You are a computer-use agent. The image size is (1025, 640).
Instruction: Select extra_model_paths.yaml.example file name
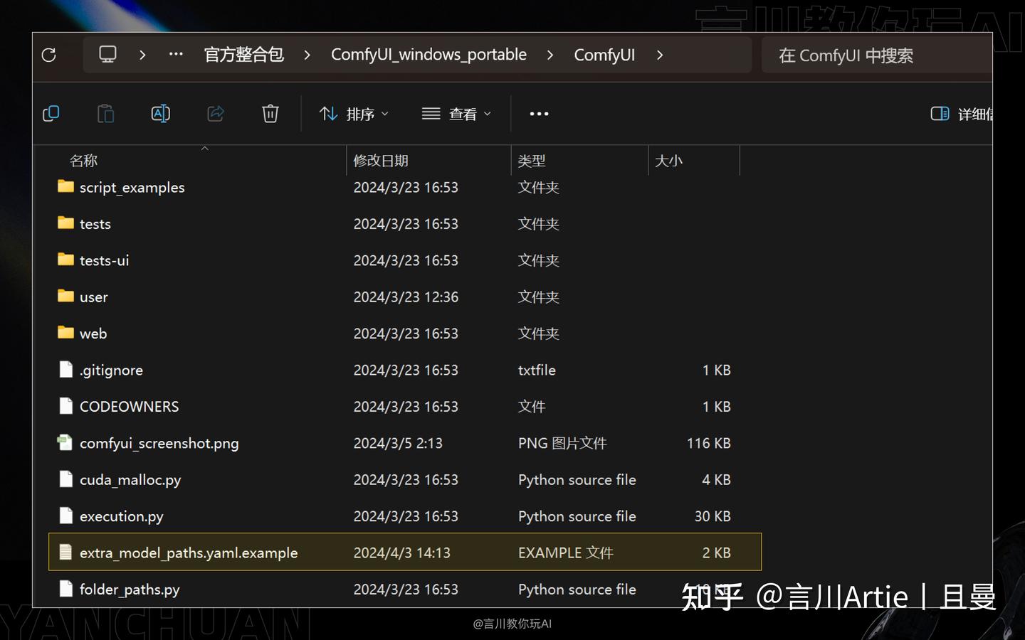tap(189, 553)
